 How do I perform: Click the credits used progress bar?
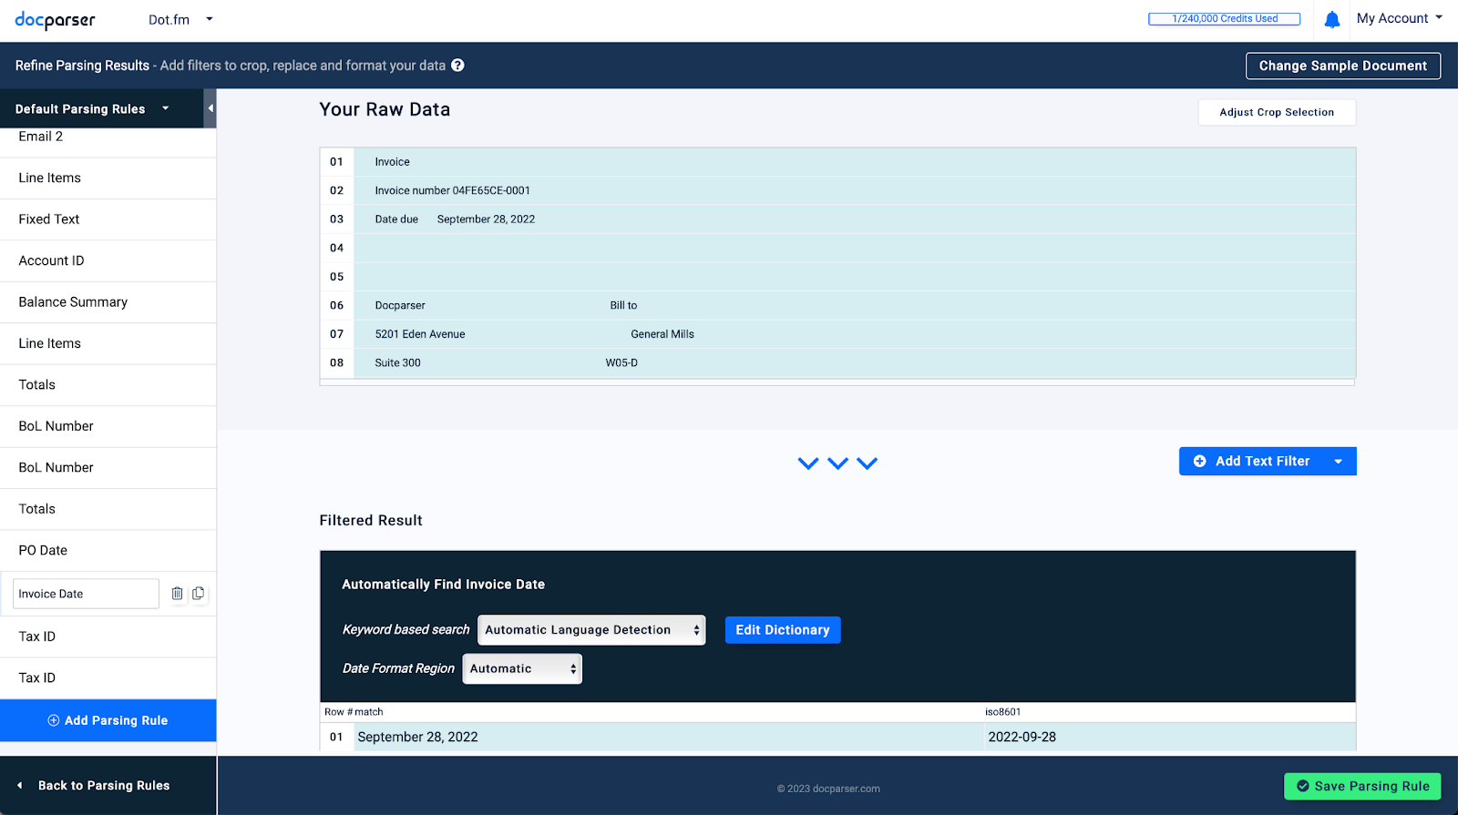(x=1224, y=18)
